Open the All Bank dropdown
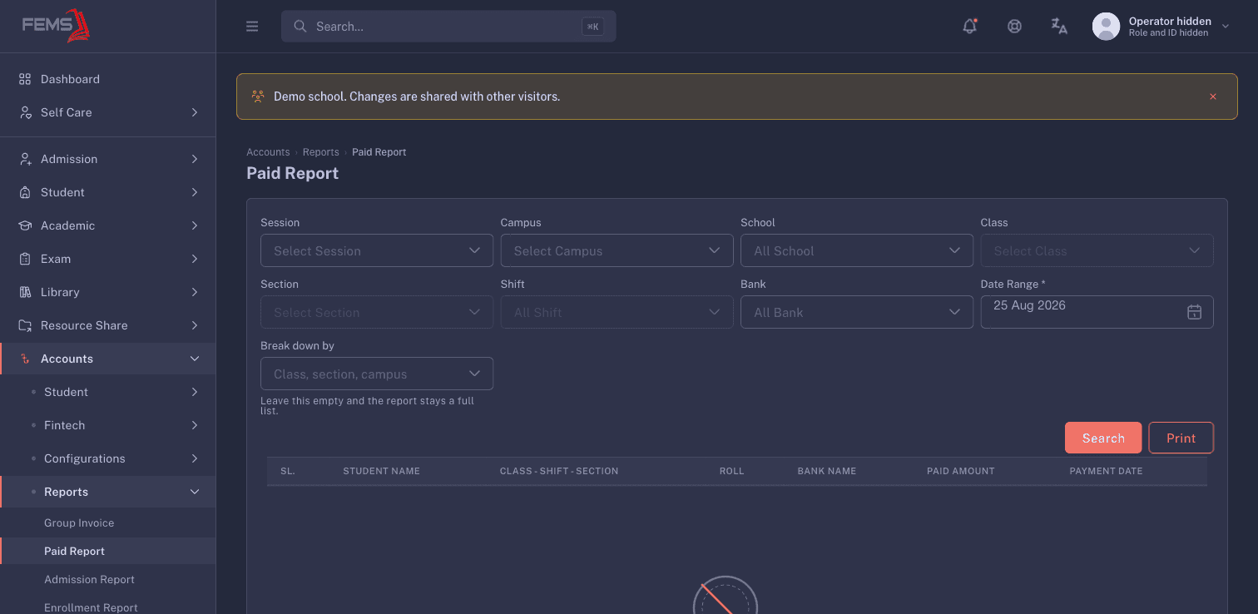 click(x=857, y=312)
